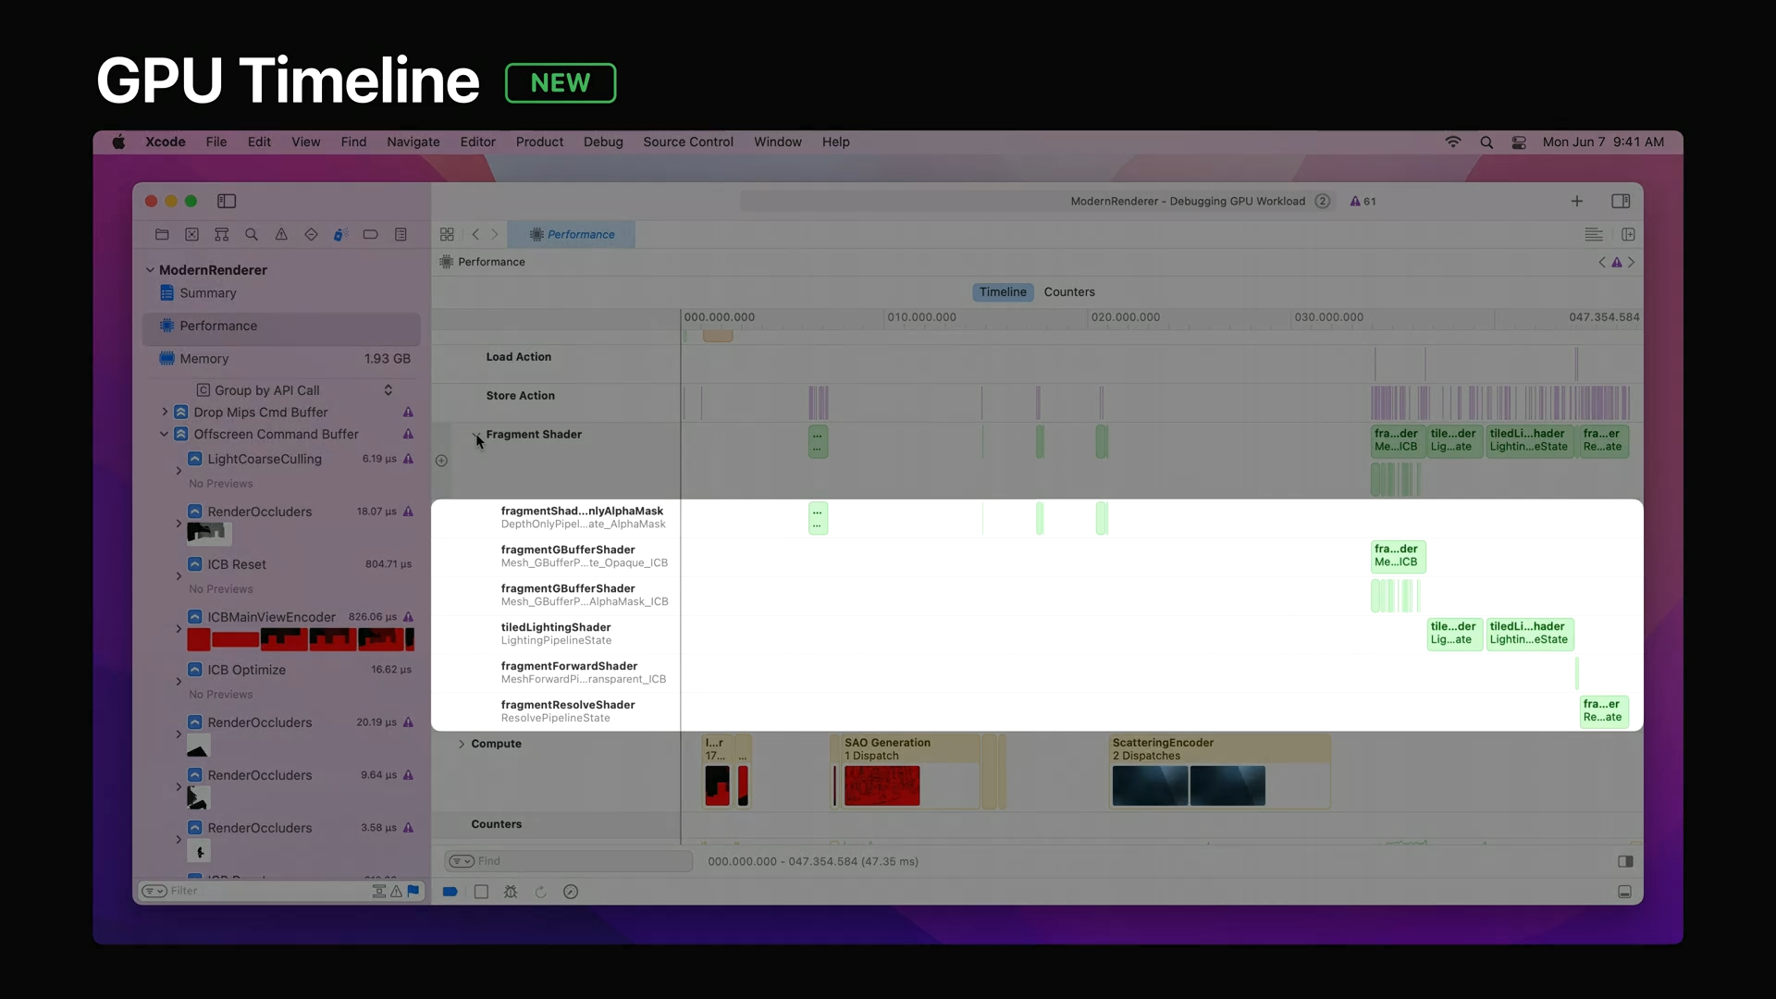Screen dimensions: 1776x999
Task: Expand the Compute track
Action: point(462,744)
